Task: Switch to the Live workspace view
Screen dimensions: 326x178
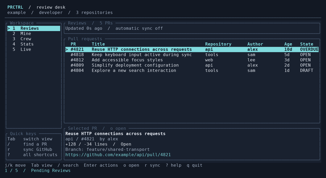Action: pyautogui.click(x=34, y=50)
